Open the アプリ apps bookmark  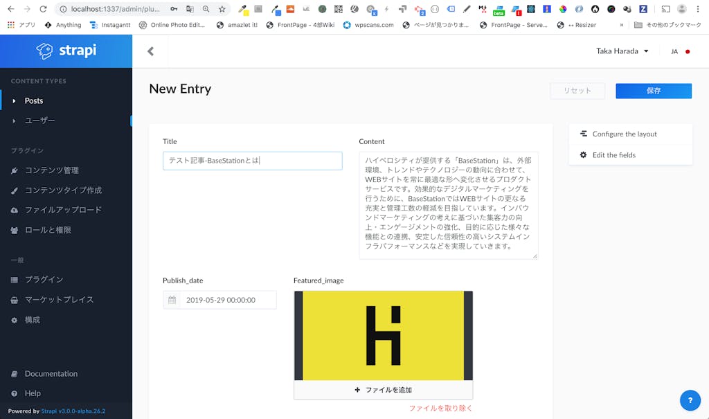pos(21,25)
